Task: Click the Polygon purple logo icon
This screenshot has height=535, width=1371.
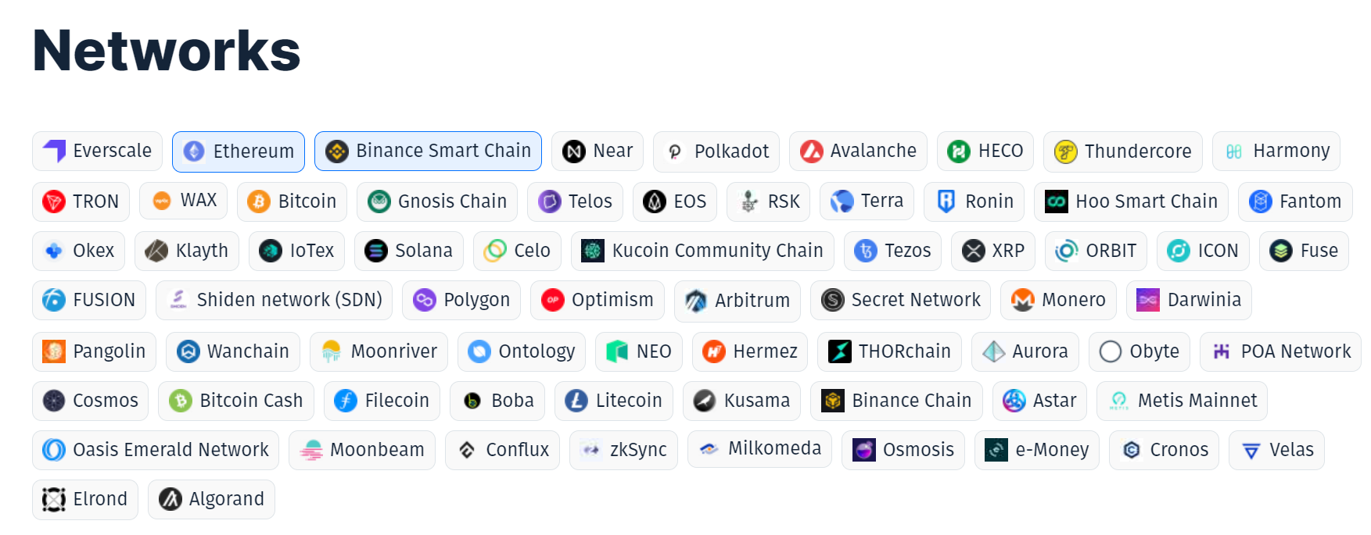Action: 425,300
